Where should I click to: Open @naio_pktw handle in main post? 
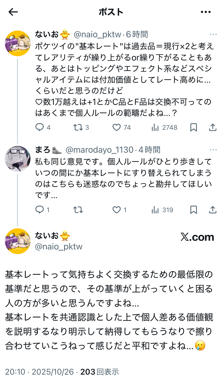tap(59, 246)
